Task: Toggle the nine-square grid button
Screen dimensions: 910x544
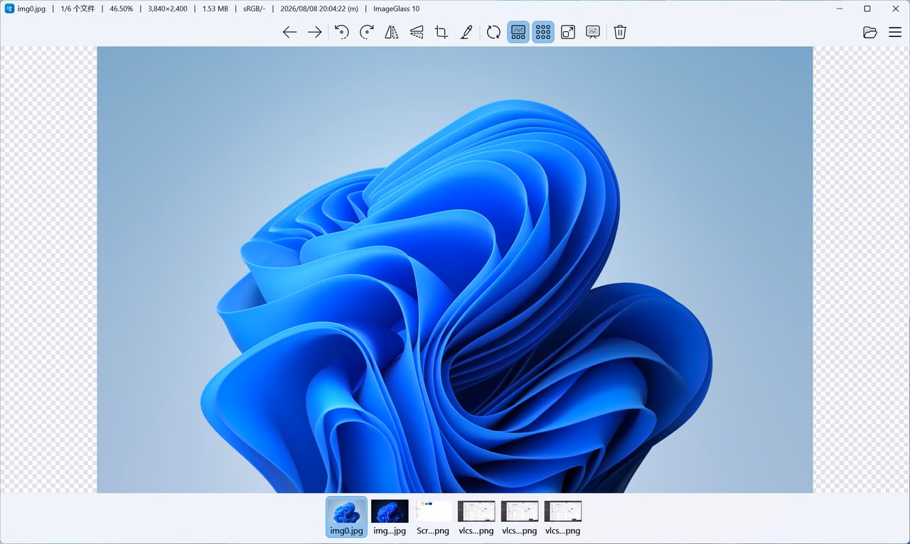Action: pyautogui.click(x=543, y=32)
